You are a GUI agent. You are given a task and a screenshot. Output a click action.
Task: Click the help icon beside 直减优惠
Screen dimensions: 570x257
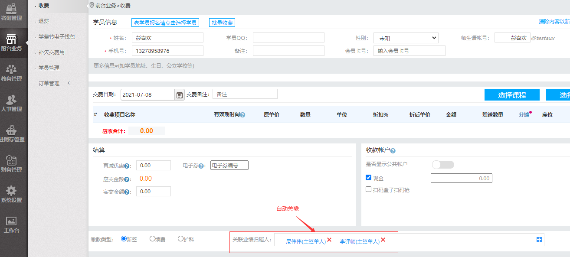point(127,166)
